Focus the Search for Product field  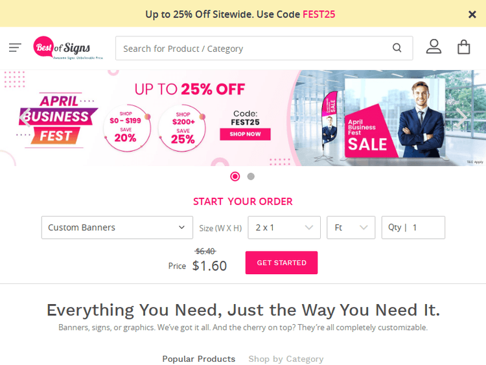(x=253, y=49)
